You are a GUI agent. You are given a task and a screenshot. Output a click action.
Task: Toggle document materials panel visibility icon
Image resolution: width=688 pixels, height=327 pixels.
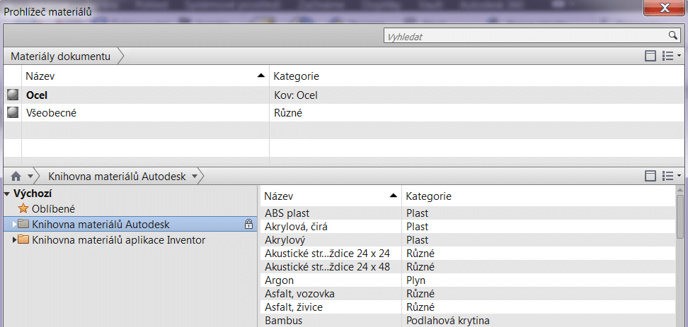point(650,57)
